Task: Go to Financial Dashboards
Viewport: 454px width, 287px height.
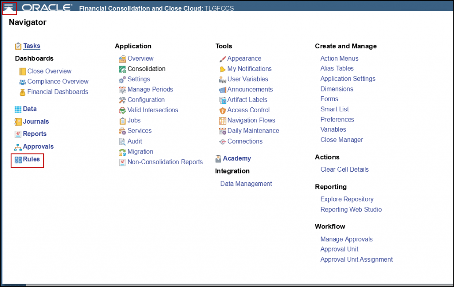Action: tap(58, 92)
